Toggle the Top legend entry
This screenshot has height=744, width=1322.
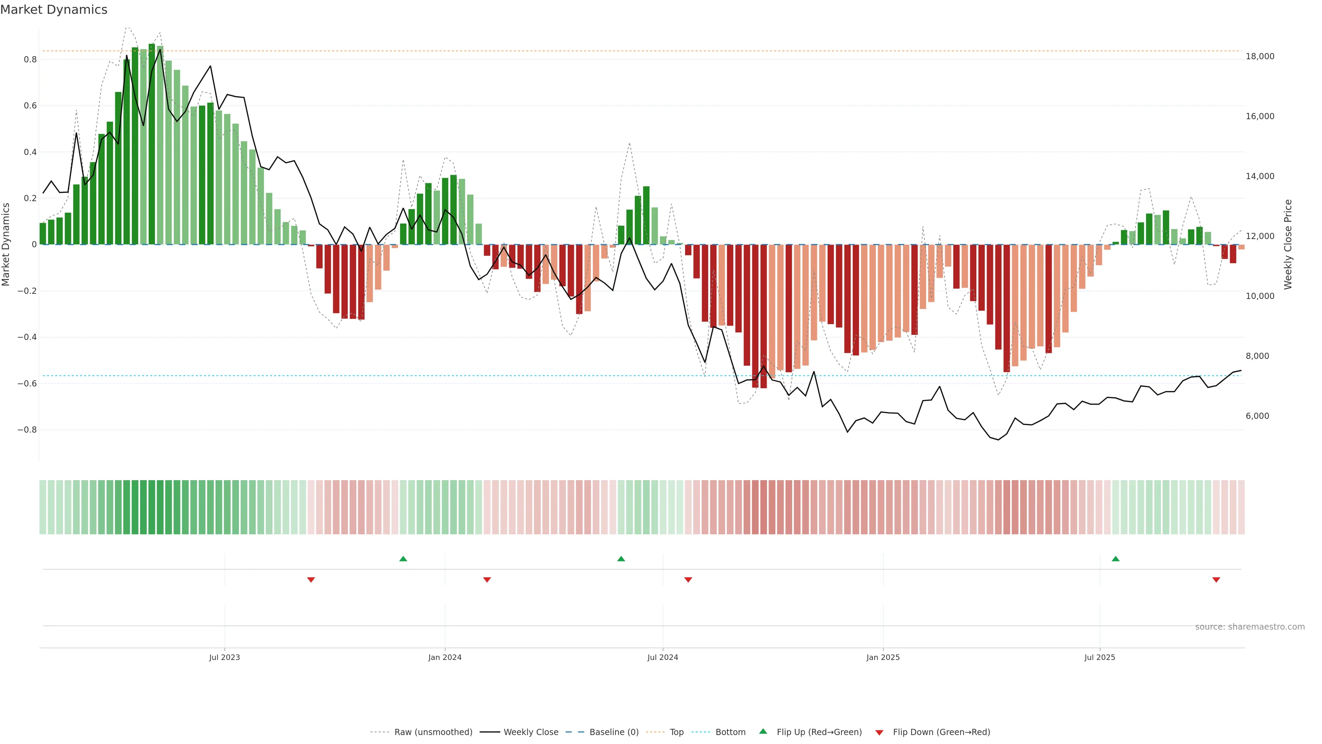pyautogui.click(x=676, y=732)
